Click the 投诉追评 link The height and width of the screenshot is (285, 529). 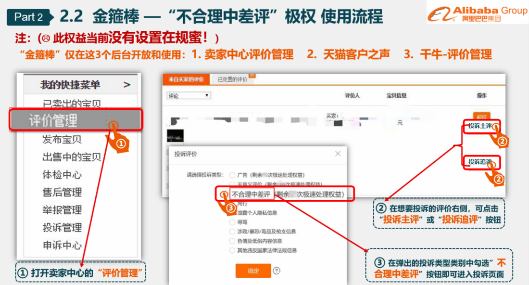(480, 162)
